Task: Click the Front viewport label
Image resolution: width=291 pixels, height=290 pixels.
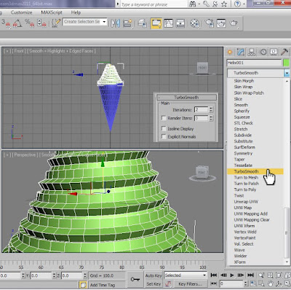Action: pyautogui.click(x=19, y=51)
